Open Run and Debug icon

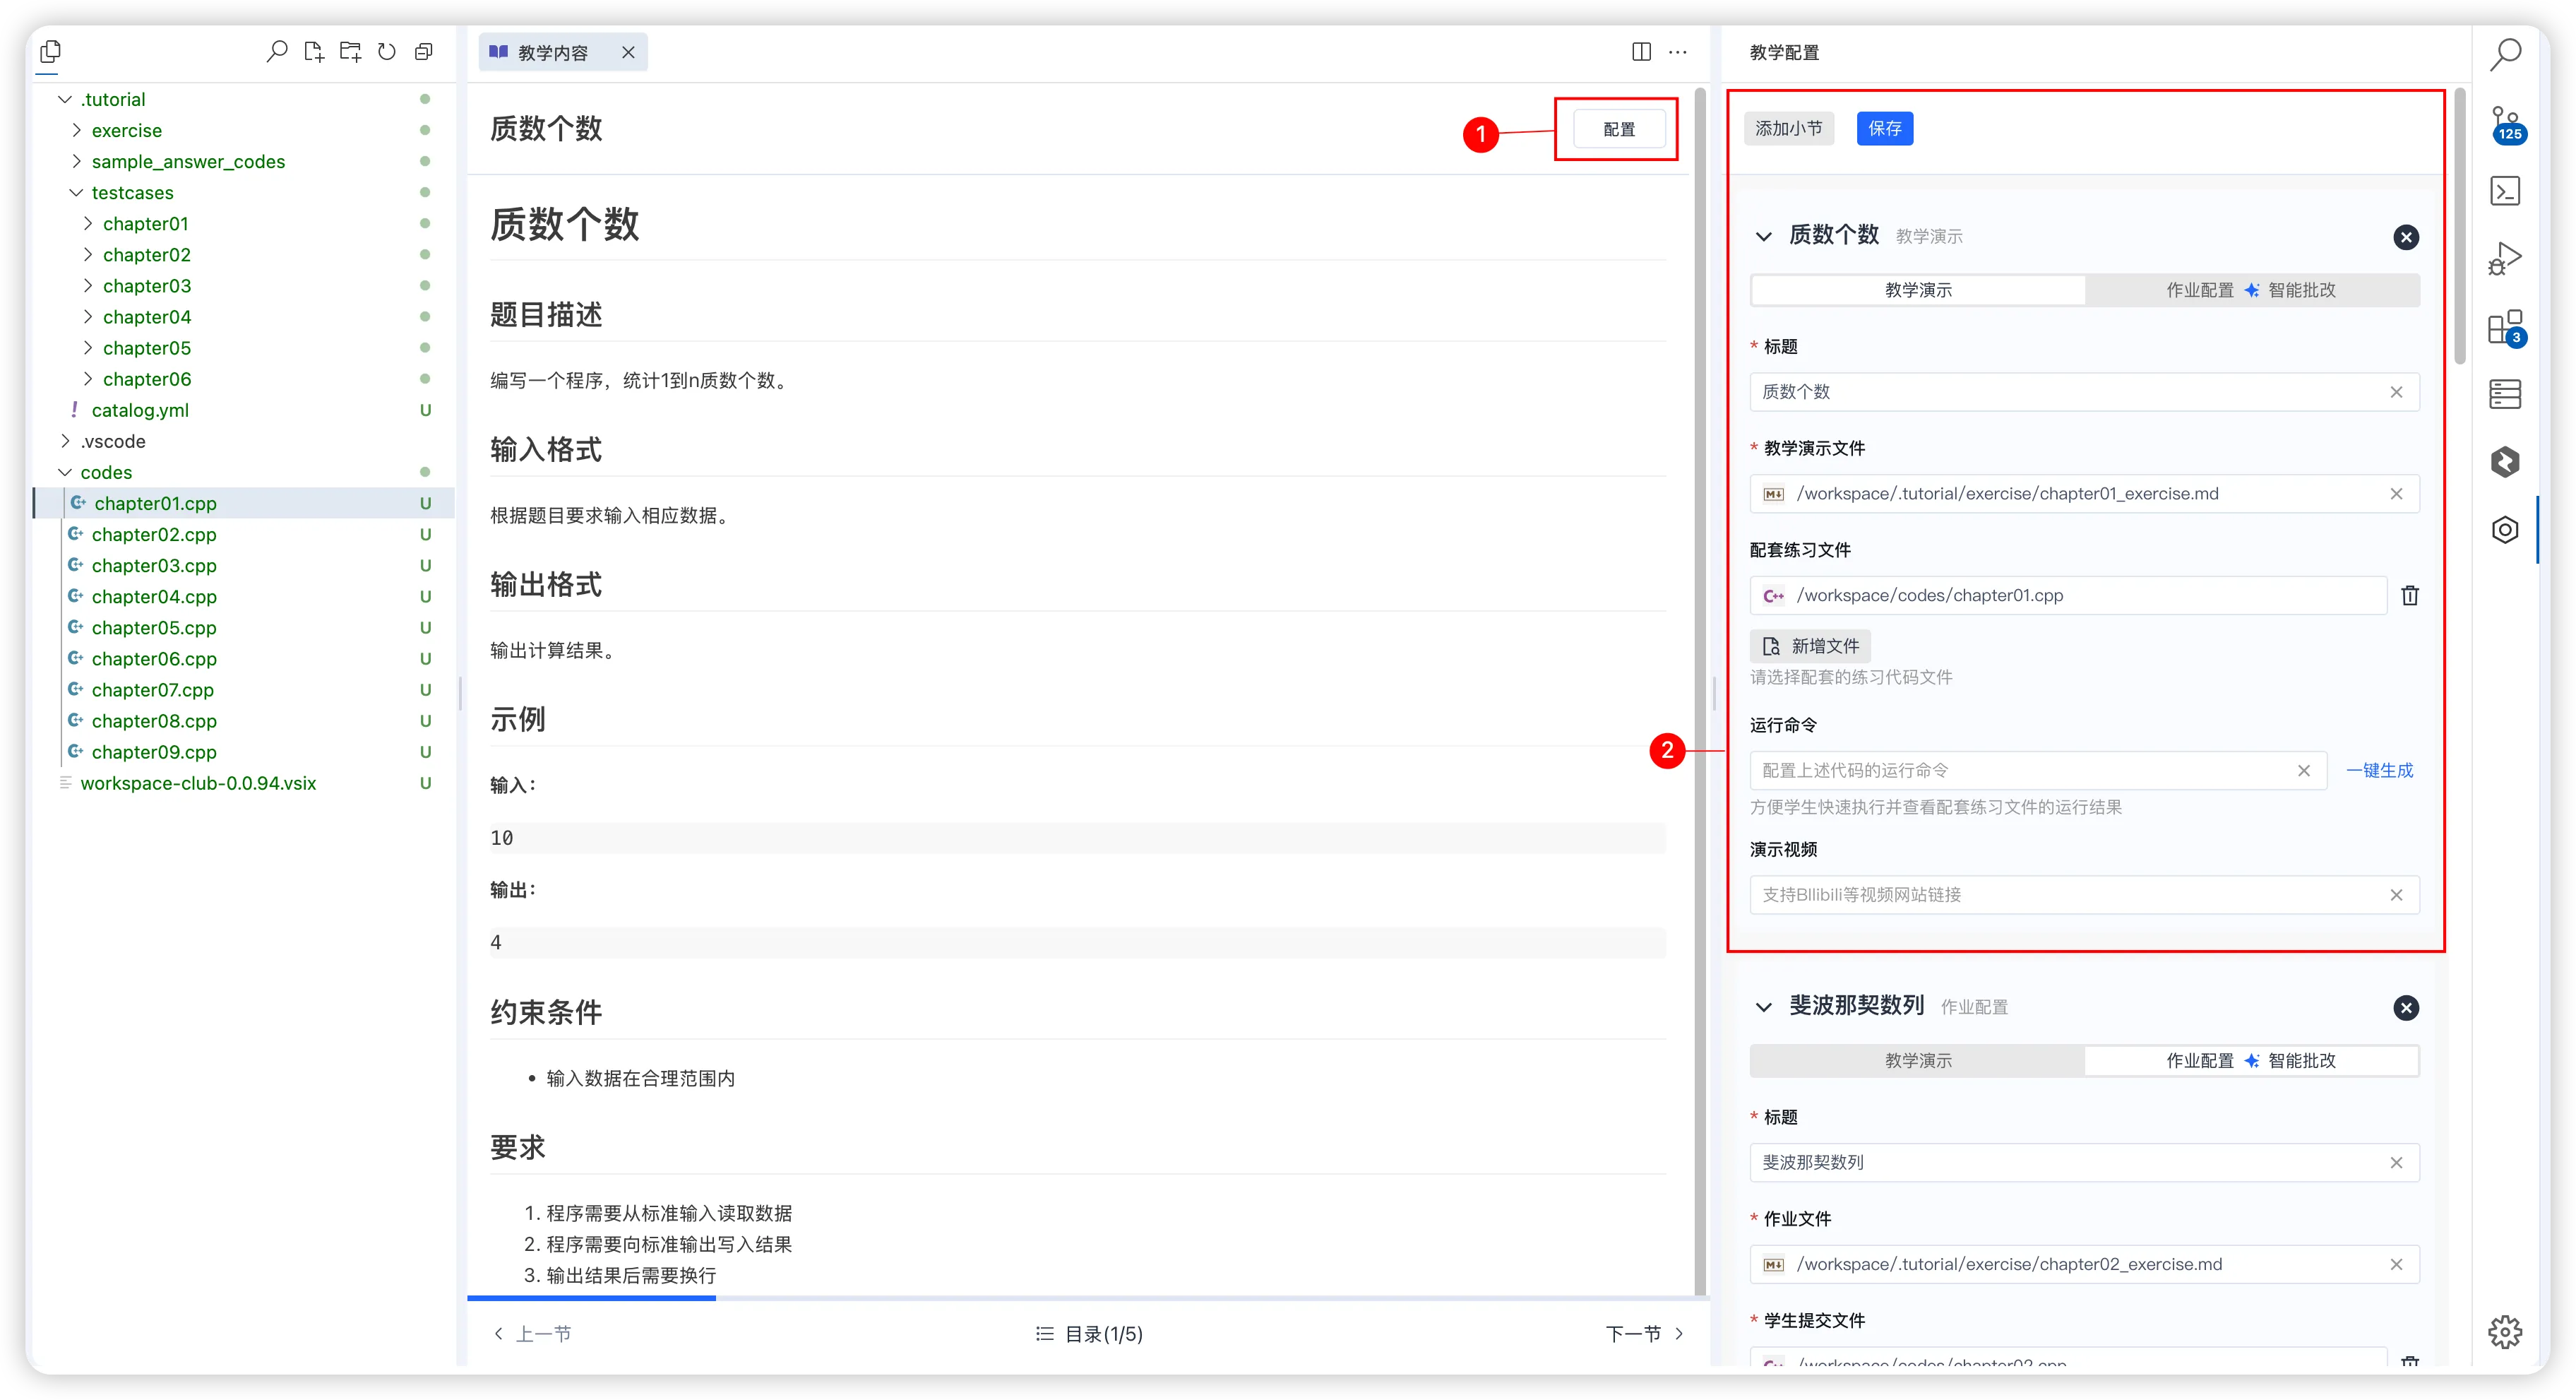(x=2504, y=258)
